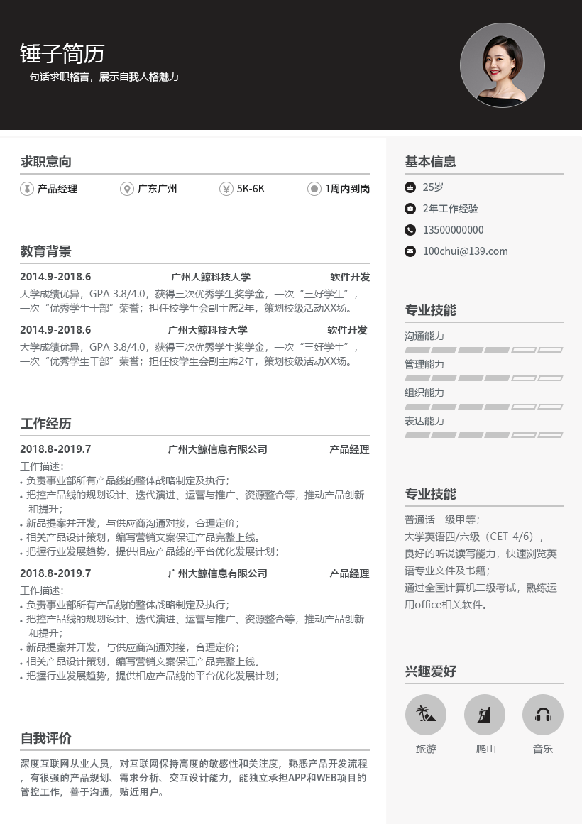Viewport: 582px width, 824px height.
Task: Click the 5K-6K salary text
Action: coord(251,189)
